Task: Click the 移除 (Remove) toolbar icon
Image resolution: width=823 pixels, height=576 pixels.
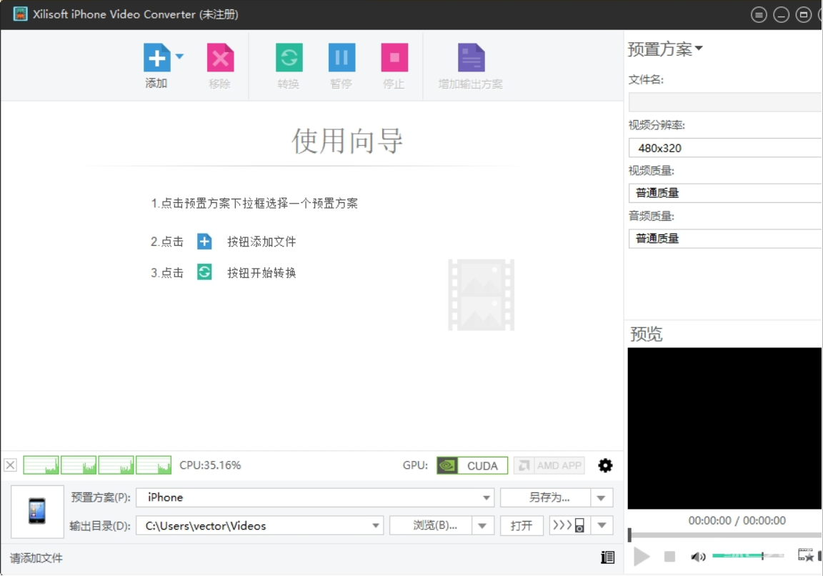Action: point(220,58)
